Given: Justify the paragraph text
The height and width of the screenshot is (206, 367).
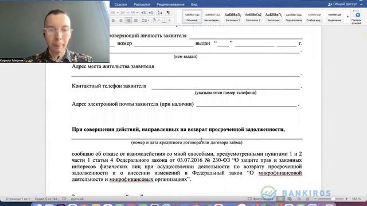Looking at the screenshot, I should point(135,21).
